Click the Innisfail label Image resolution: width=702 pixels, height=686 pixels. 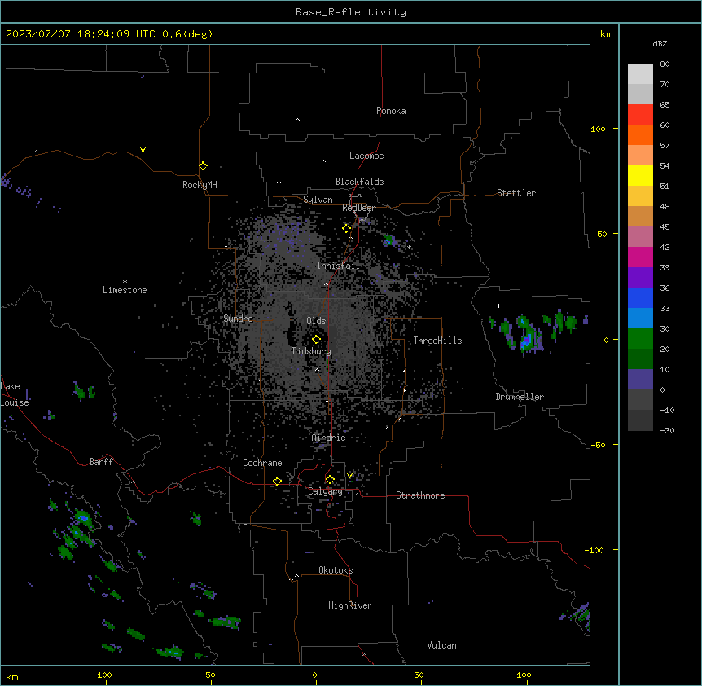[338, 266]
